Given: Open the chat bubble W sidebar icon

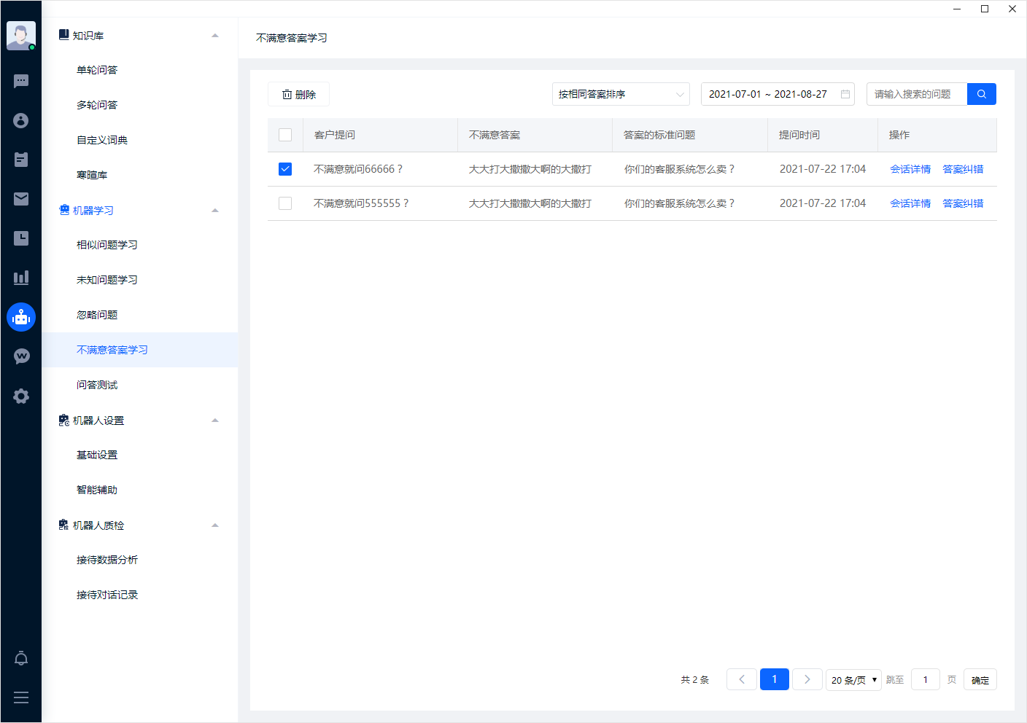Looking at the screenshot, I should (x=21, y=356).
